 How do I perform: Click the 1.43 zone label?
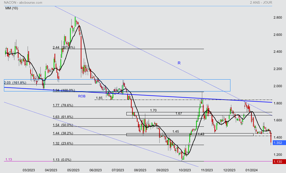point(201,134)
